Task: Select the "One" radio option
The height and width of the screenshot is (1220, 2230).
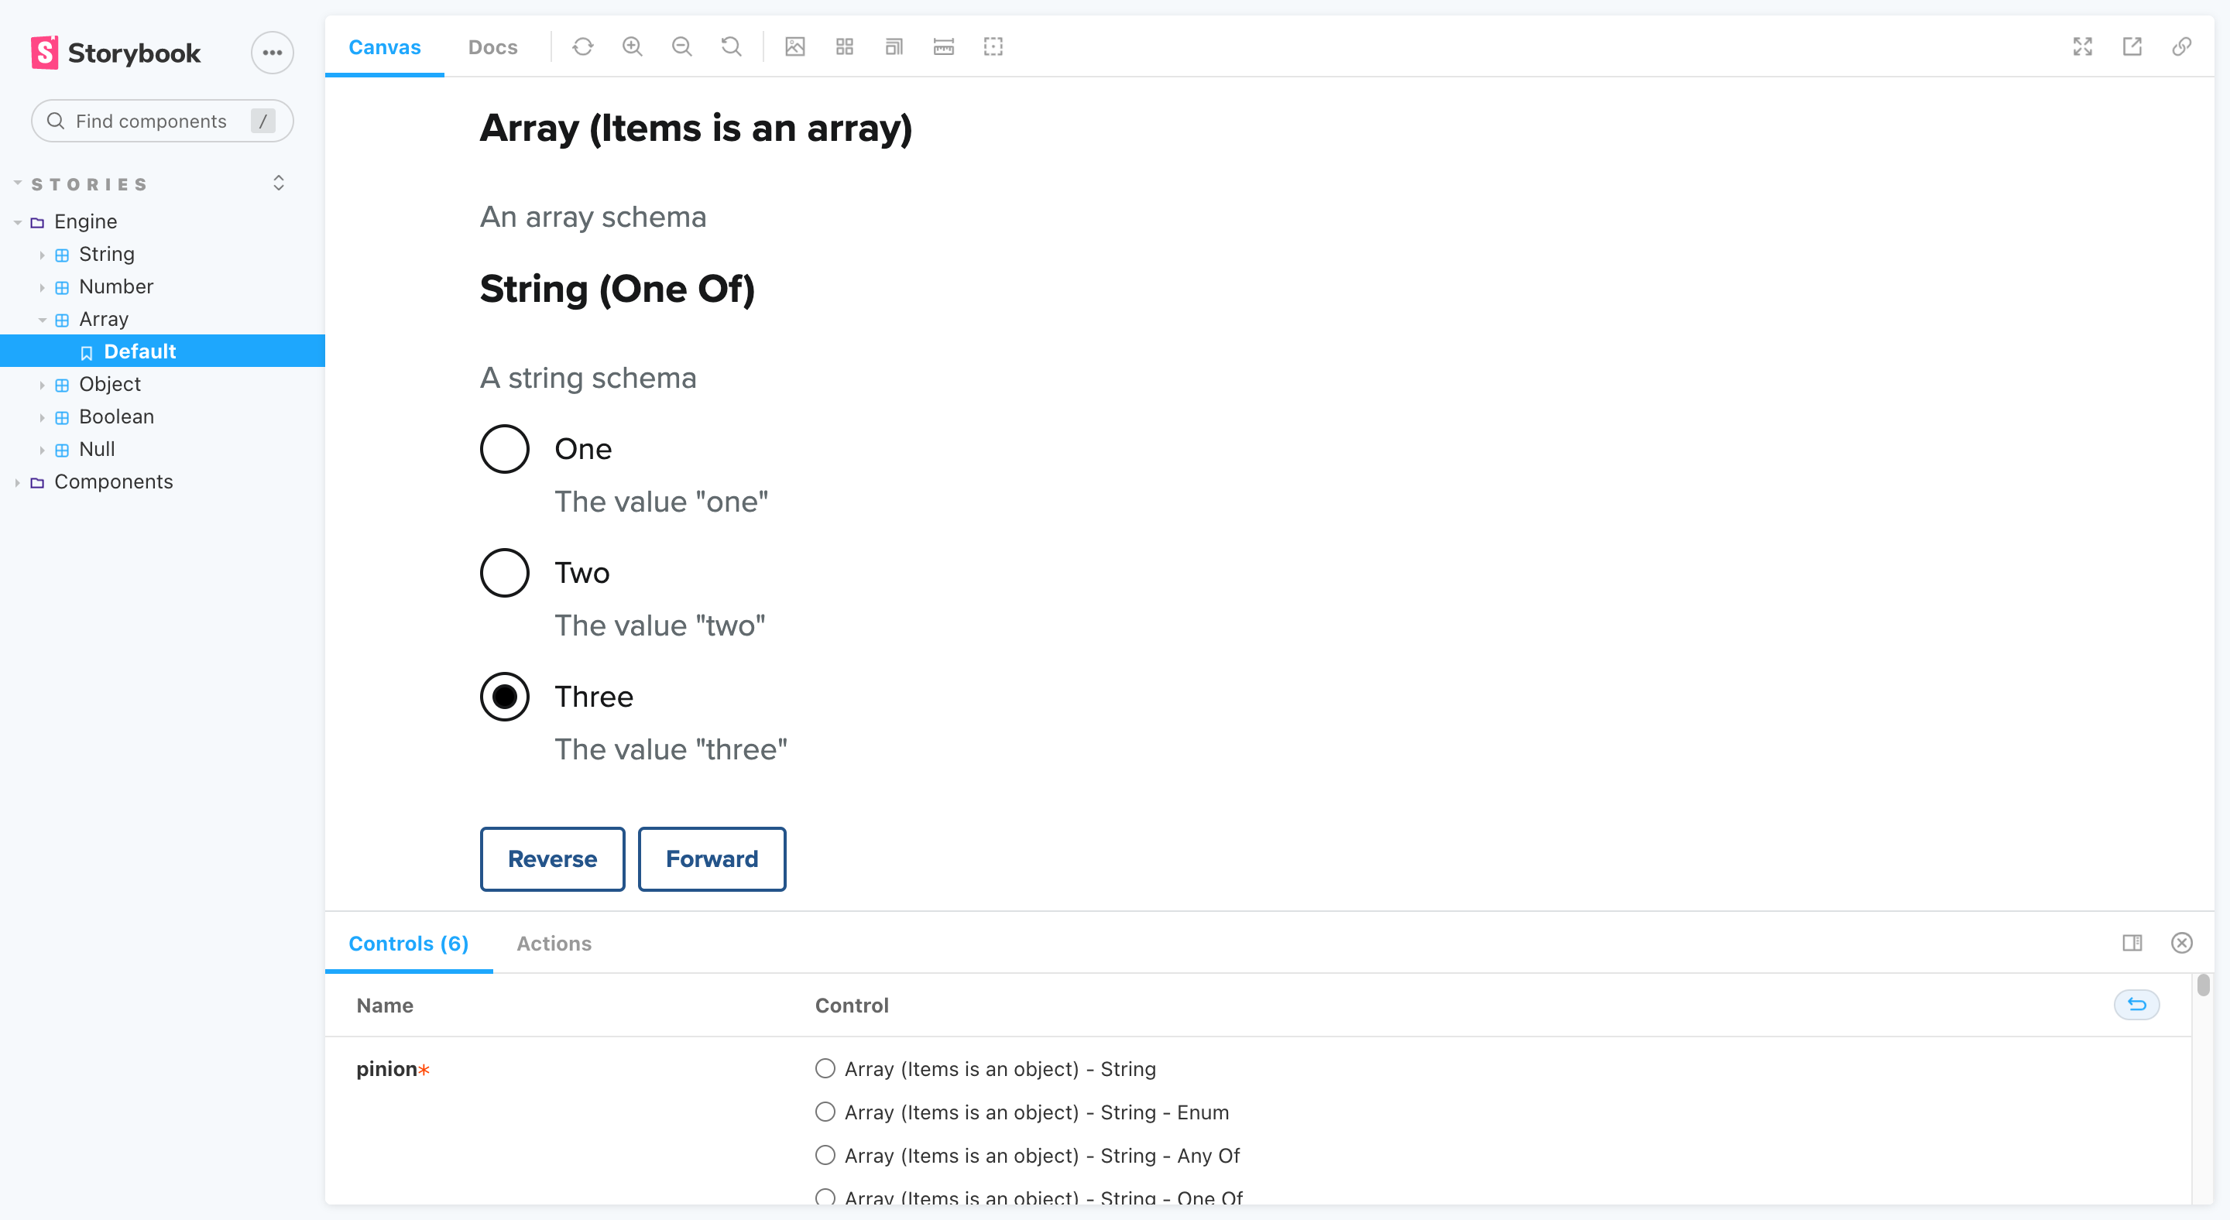Action: click(505, 449)
